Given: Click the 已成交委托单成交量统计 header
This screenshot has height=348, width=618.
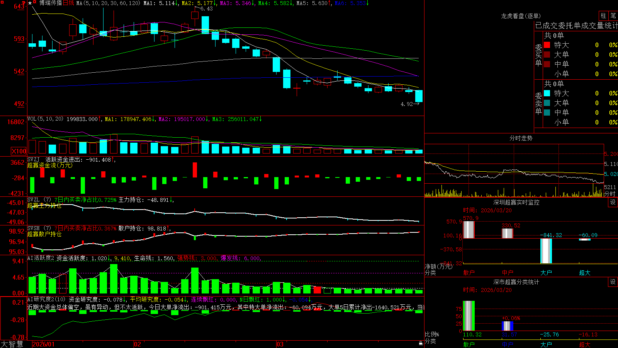Looking at the screenshot, I should tap(576, 26).
